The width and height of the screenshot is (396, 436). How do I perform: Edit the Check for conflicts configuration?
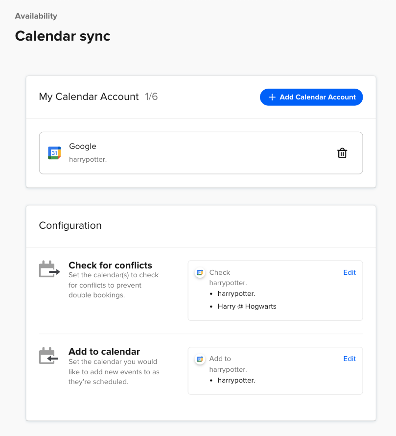coord(349,272)
